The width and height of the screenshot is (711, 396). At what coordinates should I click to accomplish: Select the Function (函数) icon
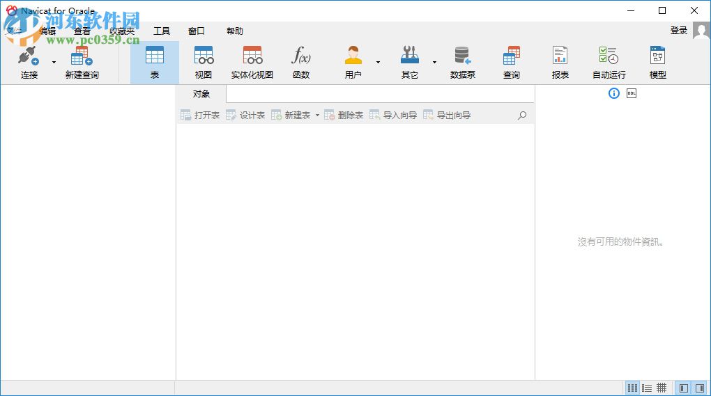click(301, 63)
